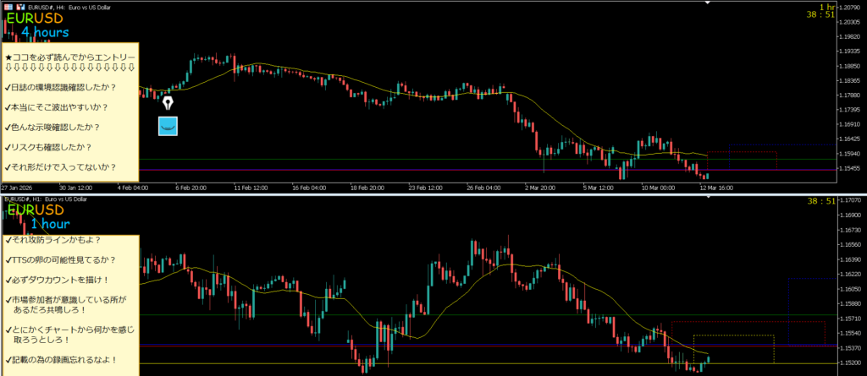The height and width of the screenshot is (376, 867).
Task: Click the white pen nib icon on the H4 chart
Action: tap(168, 103)
